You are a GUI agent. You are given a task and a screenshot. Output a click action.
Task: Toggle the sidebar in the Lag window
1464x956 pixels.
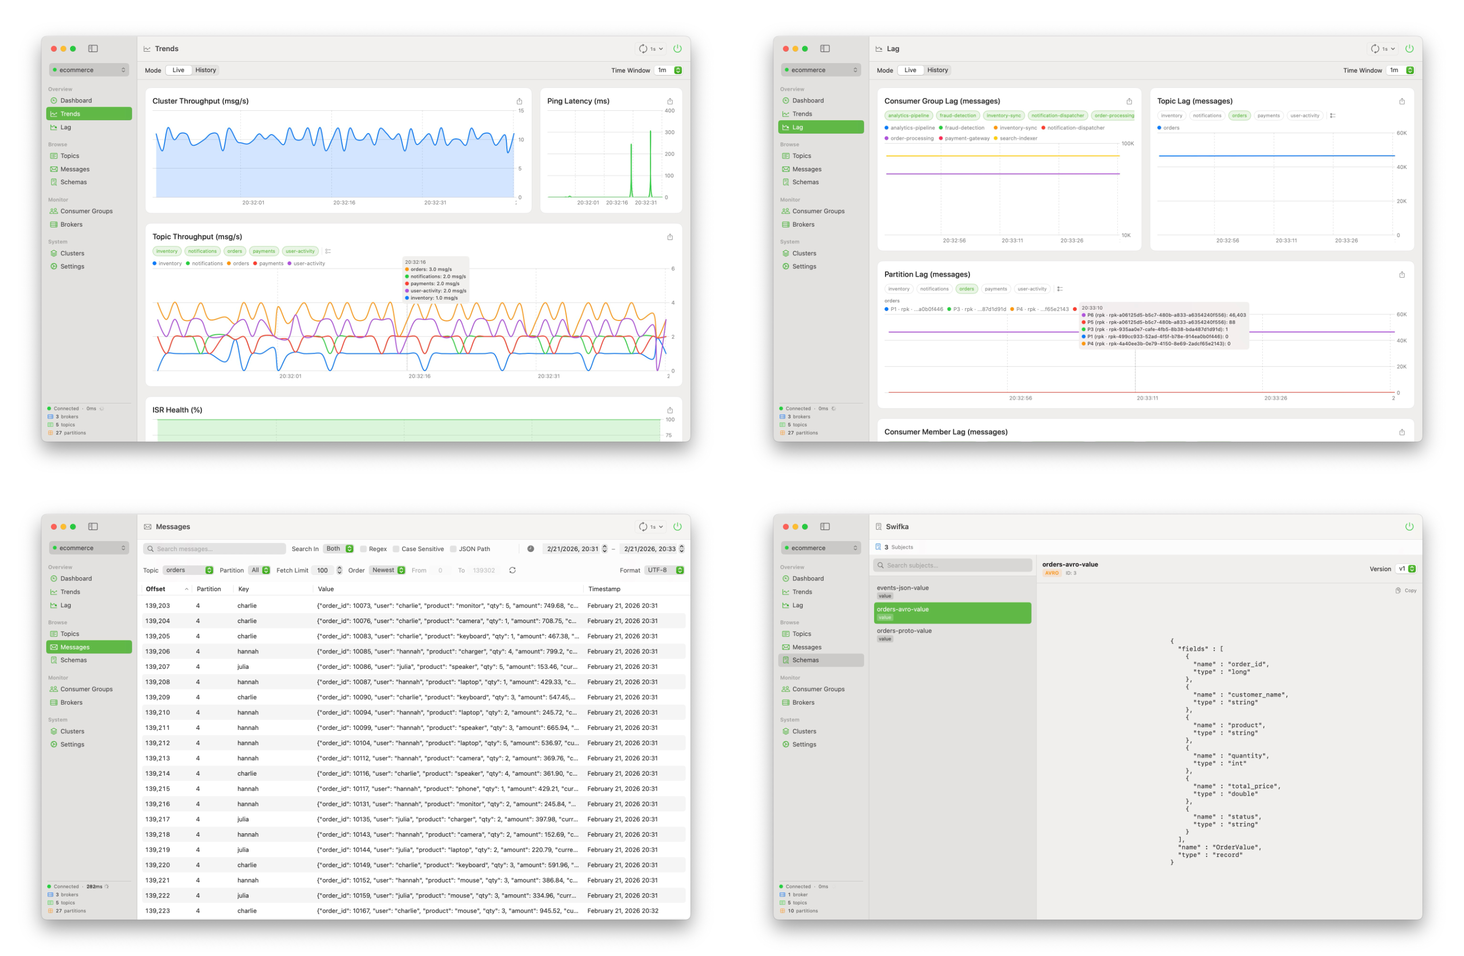tap(825, 49)
